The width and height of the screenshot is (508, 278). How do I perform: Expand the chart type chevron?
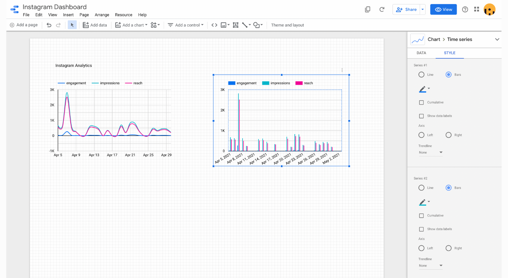(x=497, y=39)
